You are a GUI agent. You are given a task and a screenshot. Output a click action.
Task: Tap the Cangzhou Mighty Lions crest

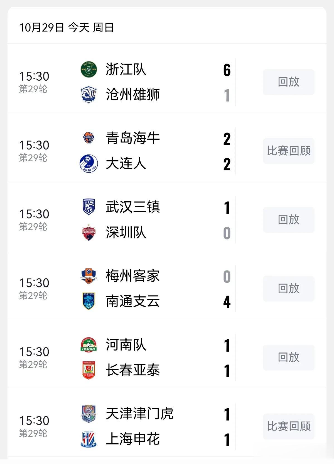tap(89, 95)
